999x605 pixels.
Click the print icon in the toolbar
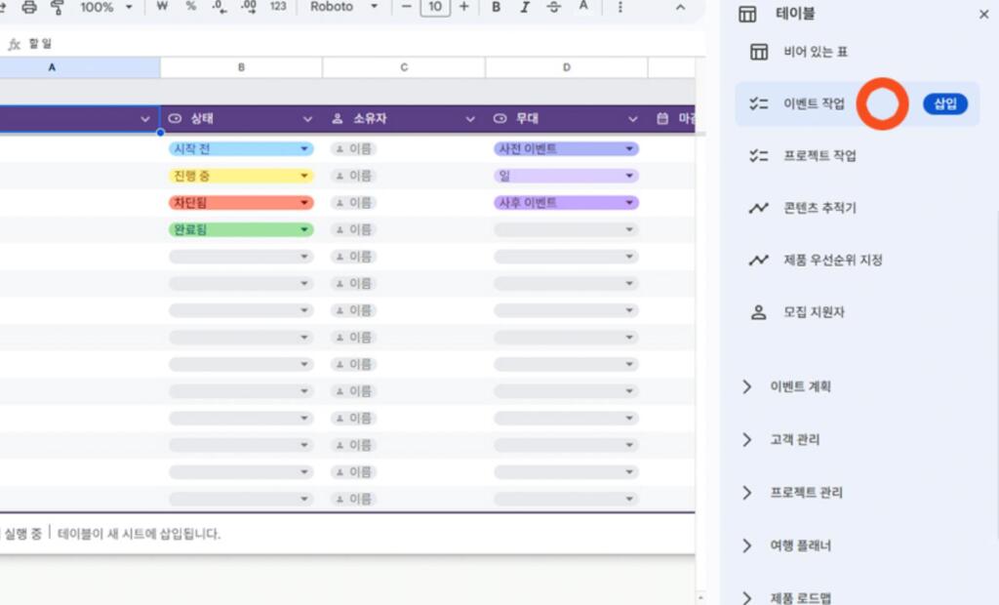29,7
